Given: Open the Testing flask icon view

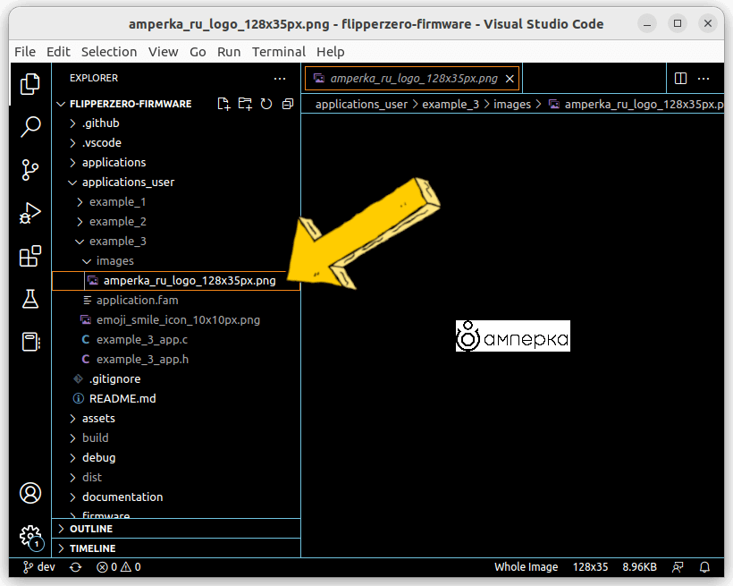Looking at the screenshot, I should pos(30,300).
